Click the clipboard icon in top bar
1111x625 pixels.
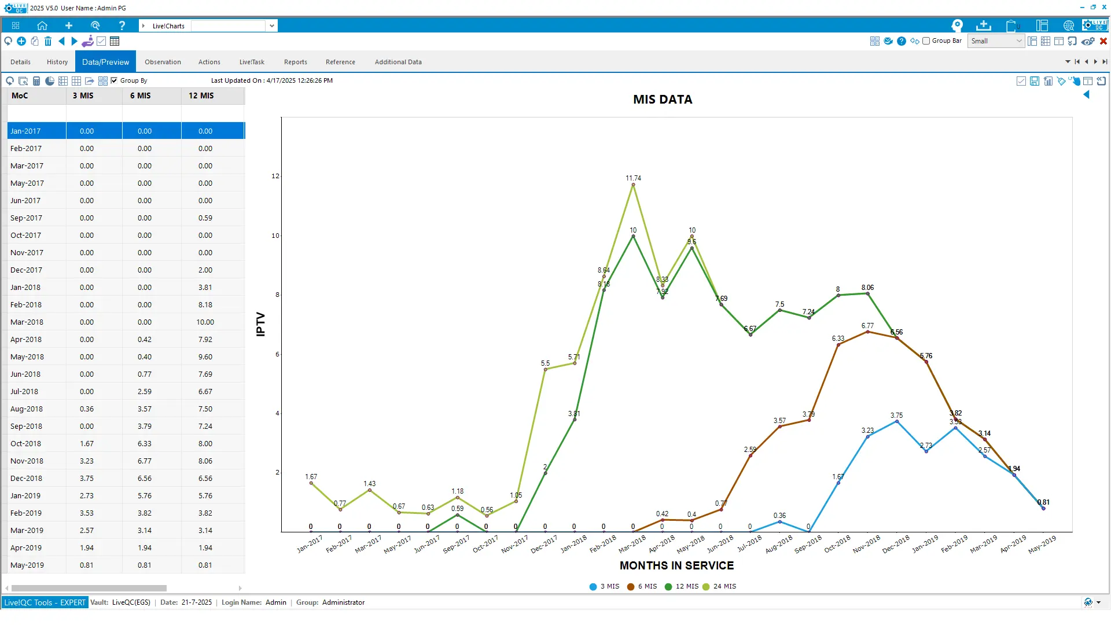(x=1011, y=25)
